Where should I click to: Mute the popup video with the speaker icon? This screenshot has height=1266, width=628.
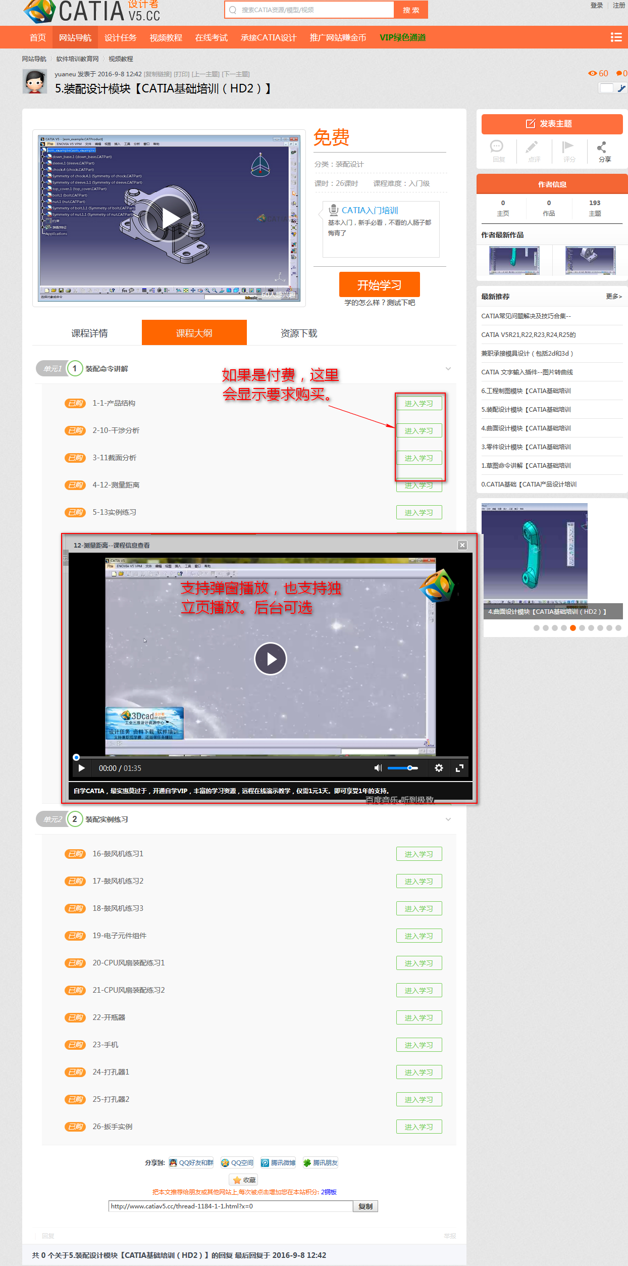point(378,768)
